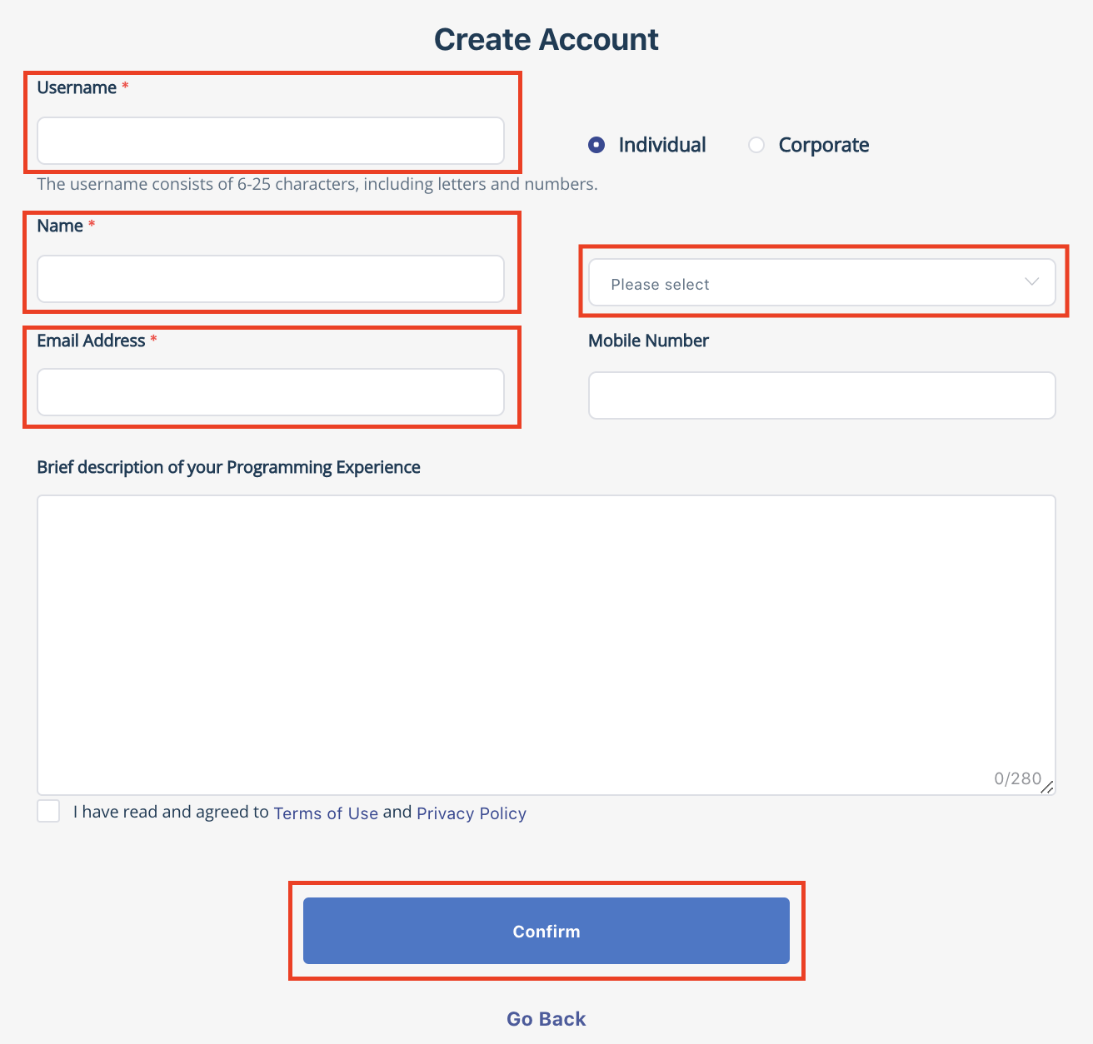Click the Create Account page heading
Image resolution: width=1093 pixels, height=1044 pixels.
click(x=546, y=38)
